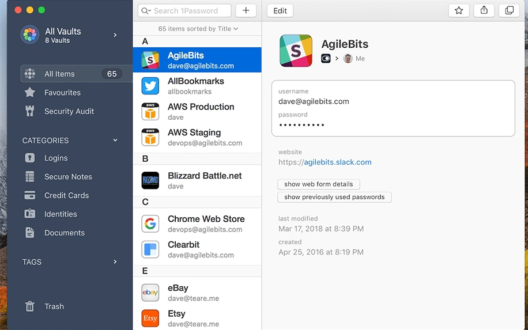
Task: Click the hidden password dots
Action: 301,125
